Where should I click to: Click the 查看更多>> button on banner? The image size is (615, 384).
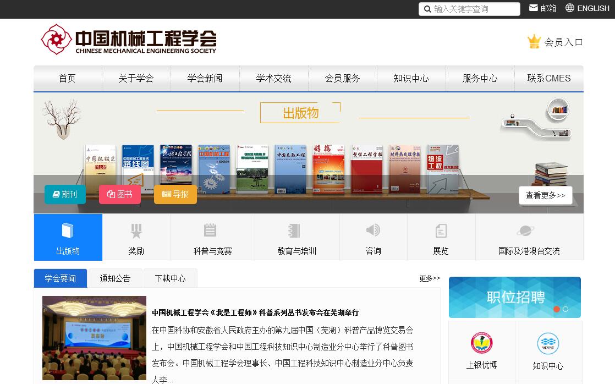tap(545, 195)
